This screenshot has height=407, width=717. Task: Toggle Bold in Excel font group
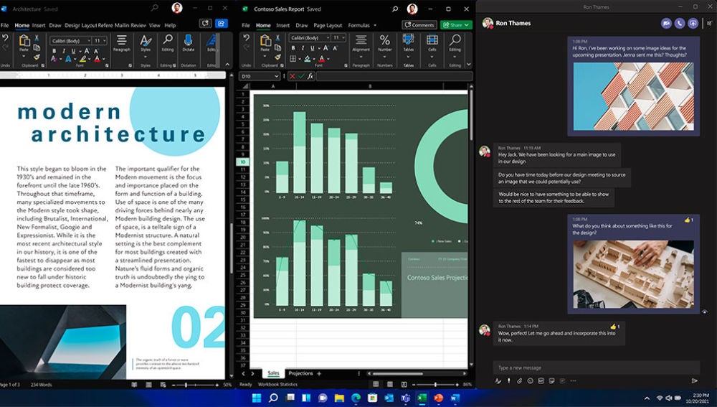(293, 48)
